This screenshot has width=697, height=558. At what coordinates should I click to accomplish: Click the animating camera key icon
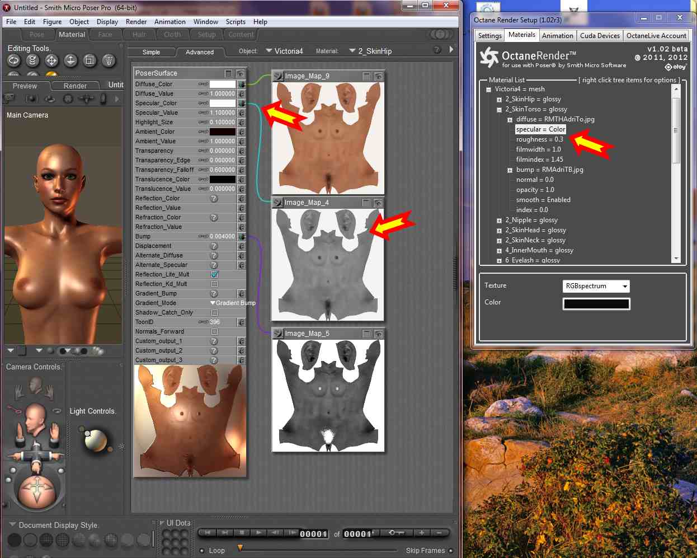coord(15,410)
